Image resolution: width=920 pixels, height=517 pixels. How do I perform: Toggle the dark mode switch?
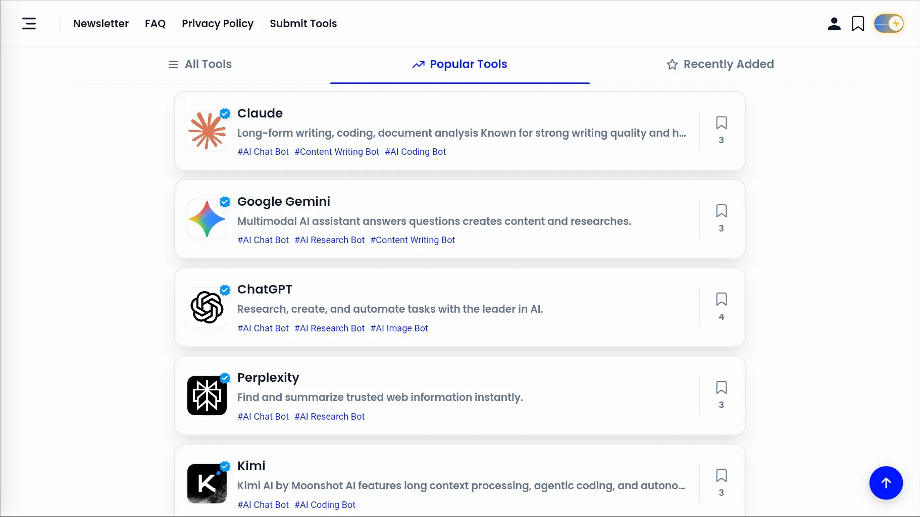click(889, 24)
